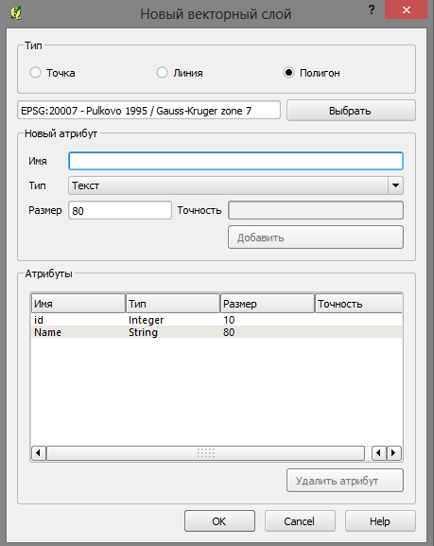434x546 pixels.
Task: Click the left arrow in the scrollbar's right arrow pair
Action: tap(379, 453)
